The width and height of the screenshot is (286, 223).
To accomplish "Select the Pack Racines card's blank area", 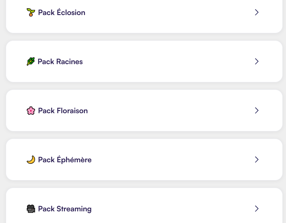I will tap(164, 61).
